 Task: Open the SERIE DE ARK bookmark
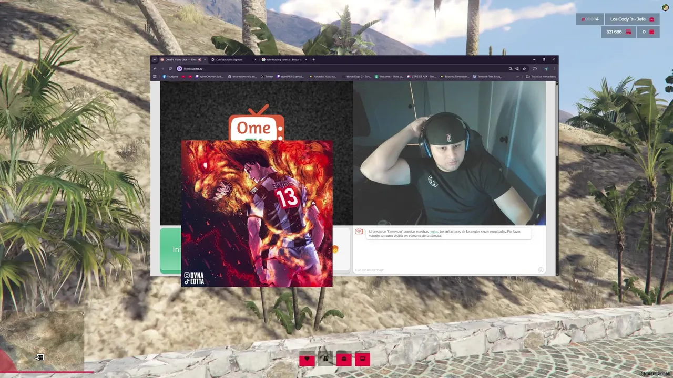422,77
